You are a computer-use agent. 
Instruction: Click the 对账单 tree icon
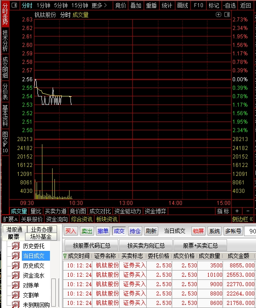16,285
